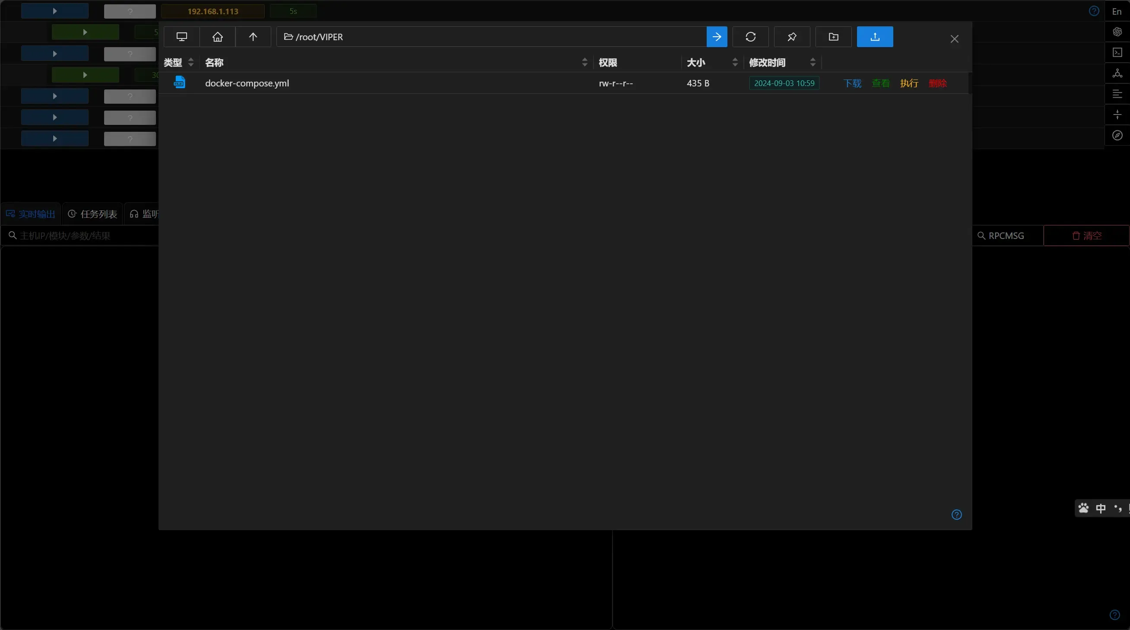Toggle IME punctuation mode button

pos(1118,508)
